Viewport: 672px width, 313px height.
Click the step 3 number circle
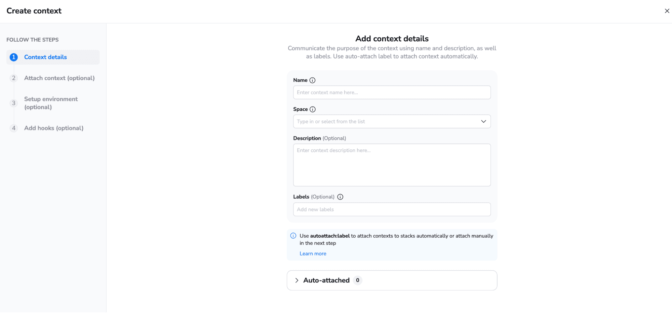coord(13,103)
